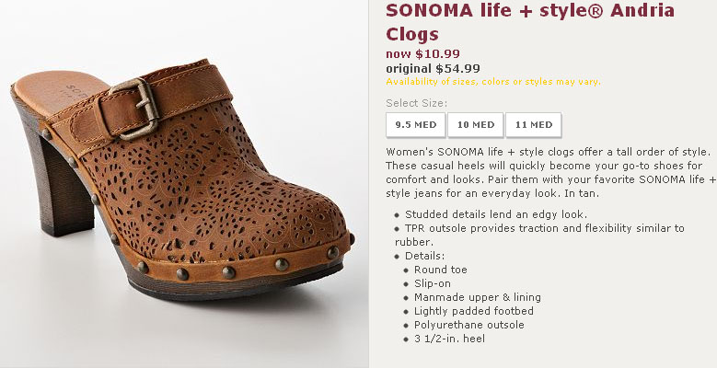The height and width of the screenshot is (368, 717).
Task: Click the original $54.99 price text
Action: (x=433, y=68)
